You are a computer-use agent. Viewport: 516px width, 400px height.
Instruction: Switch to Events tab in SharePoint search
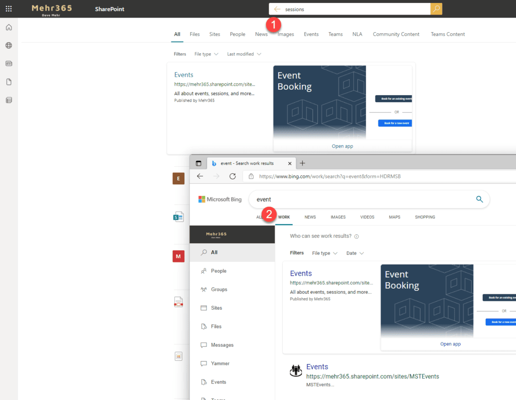click(x=311, y=34)
